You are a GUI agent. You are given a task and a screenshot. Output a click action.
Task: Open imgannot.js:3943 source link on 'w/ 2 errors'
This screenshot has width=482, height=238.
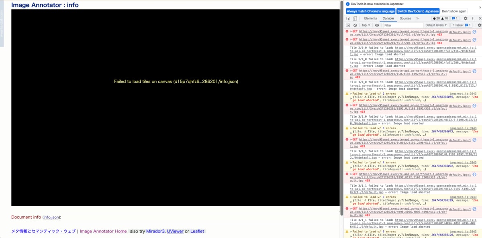click(x=463, y=94)
